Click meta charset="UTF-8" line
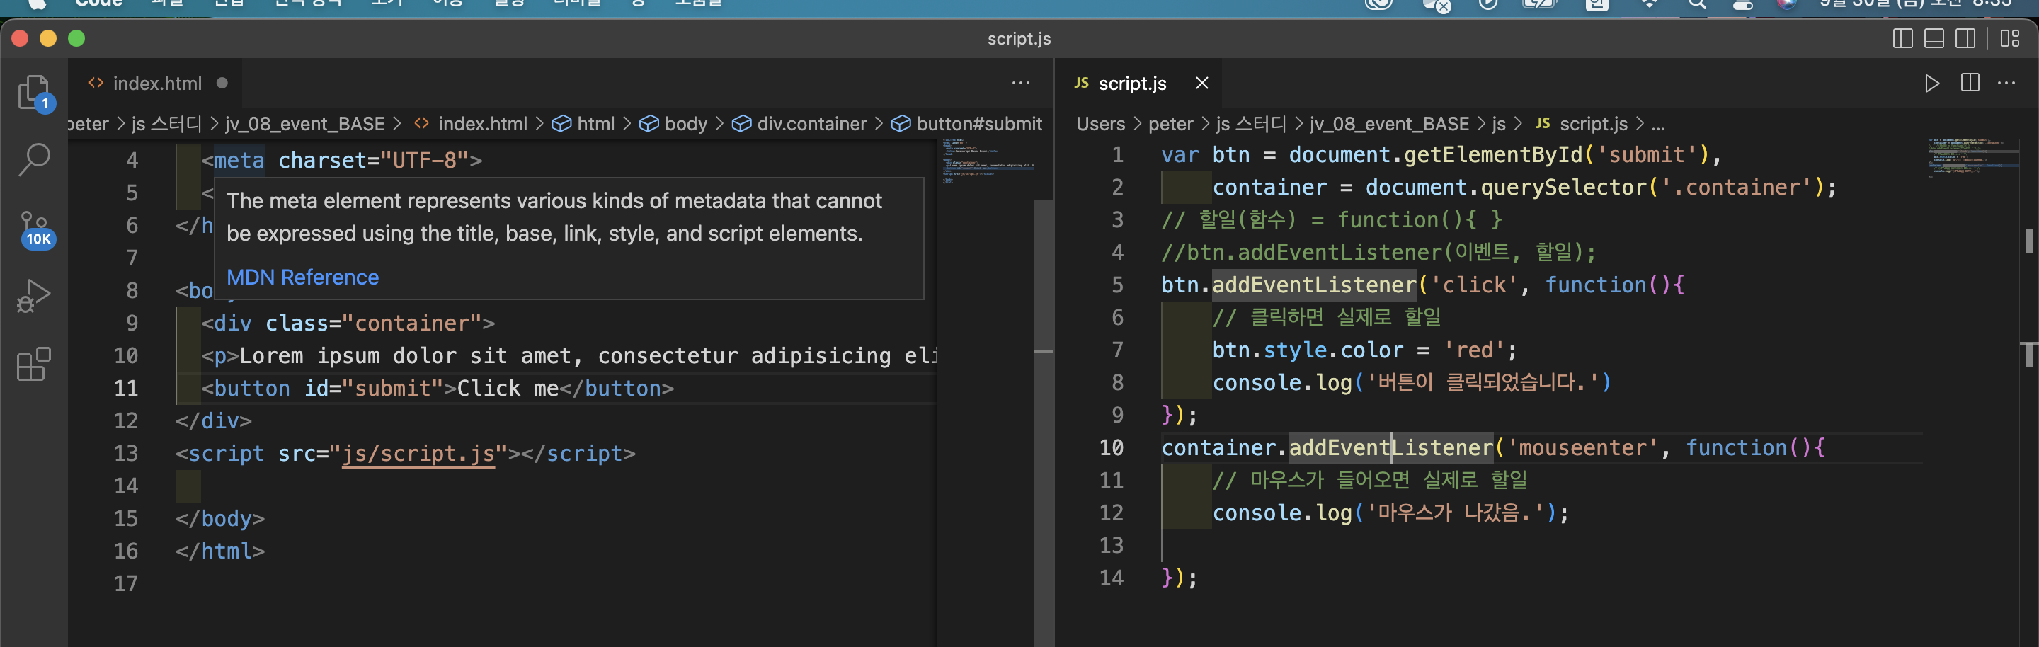This screenshot has height=647, width=2039. (x=341, y=161)
